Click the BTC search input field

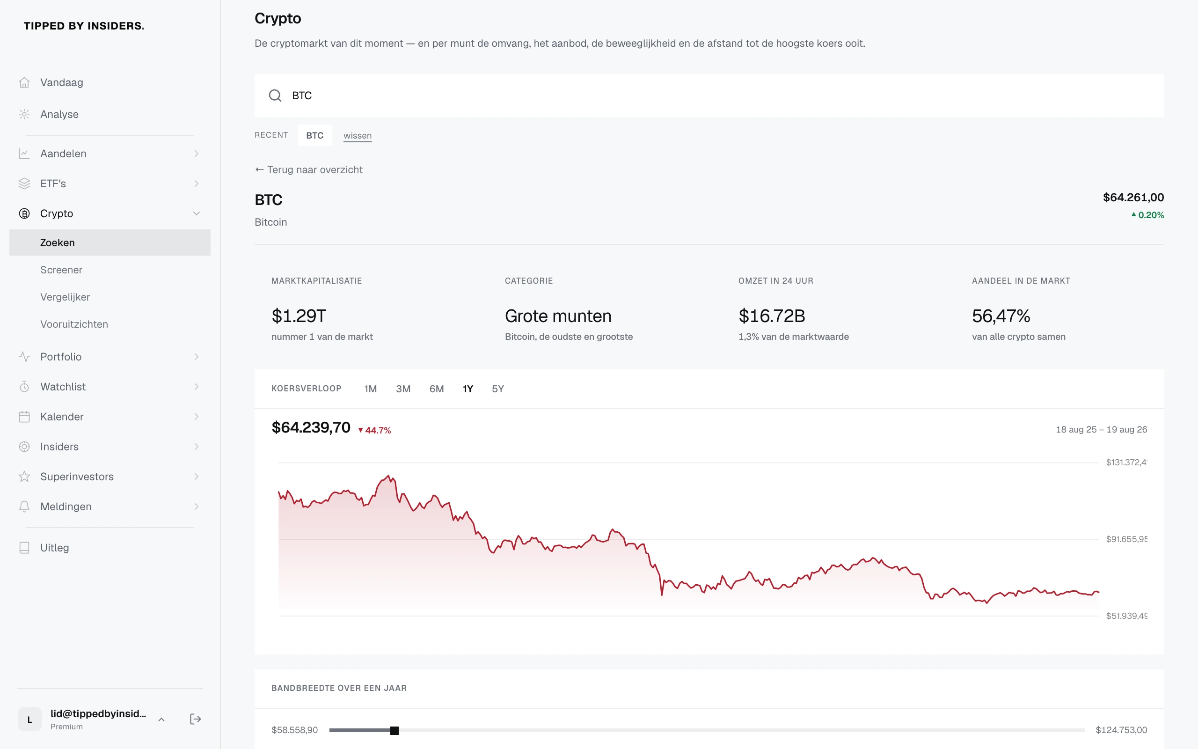click(x=709, y=95)
